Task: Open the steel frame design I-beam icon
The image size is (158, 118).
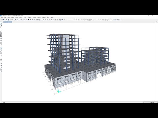Action: (x=112, y=20)
